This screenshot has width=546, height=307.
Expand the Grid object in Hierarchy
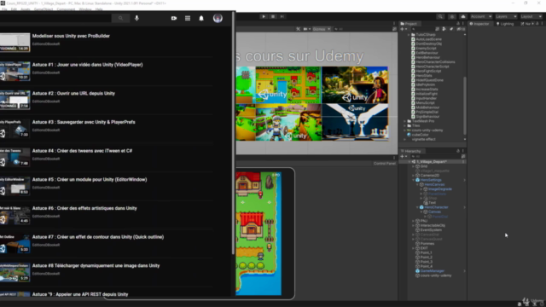[x=413, y=166]
